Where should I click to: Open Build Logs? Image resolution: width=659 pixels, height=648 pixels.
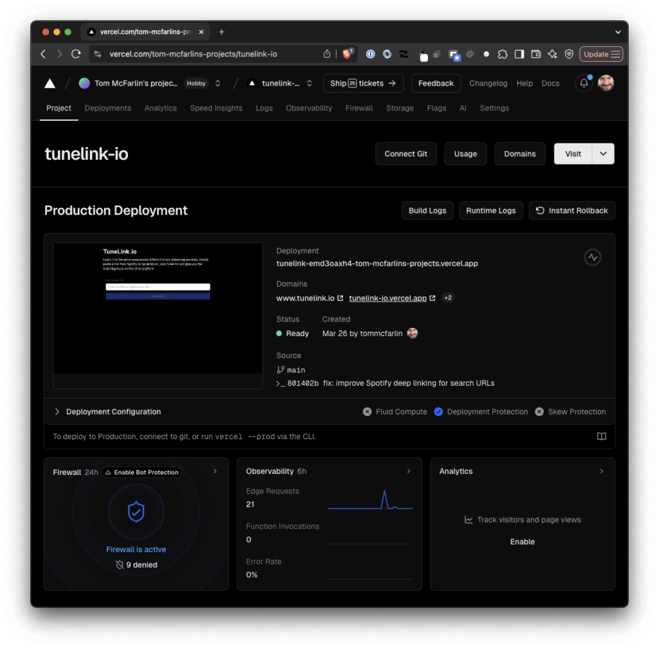click(427, 211)
